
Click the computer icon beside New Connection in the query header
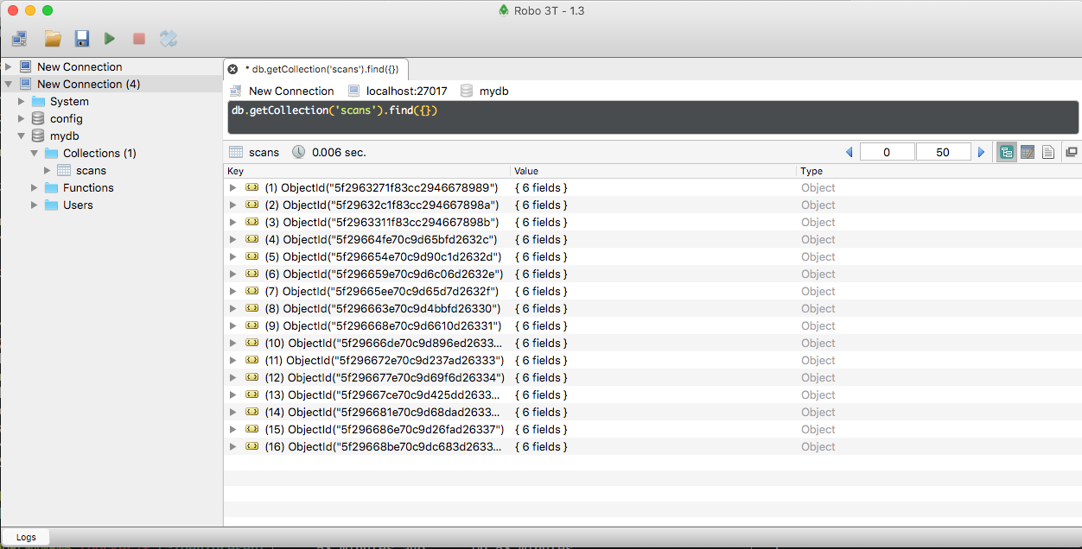236,91
